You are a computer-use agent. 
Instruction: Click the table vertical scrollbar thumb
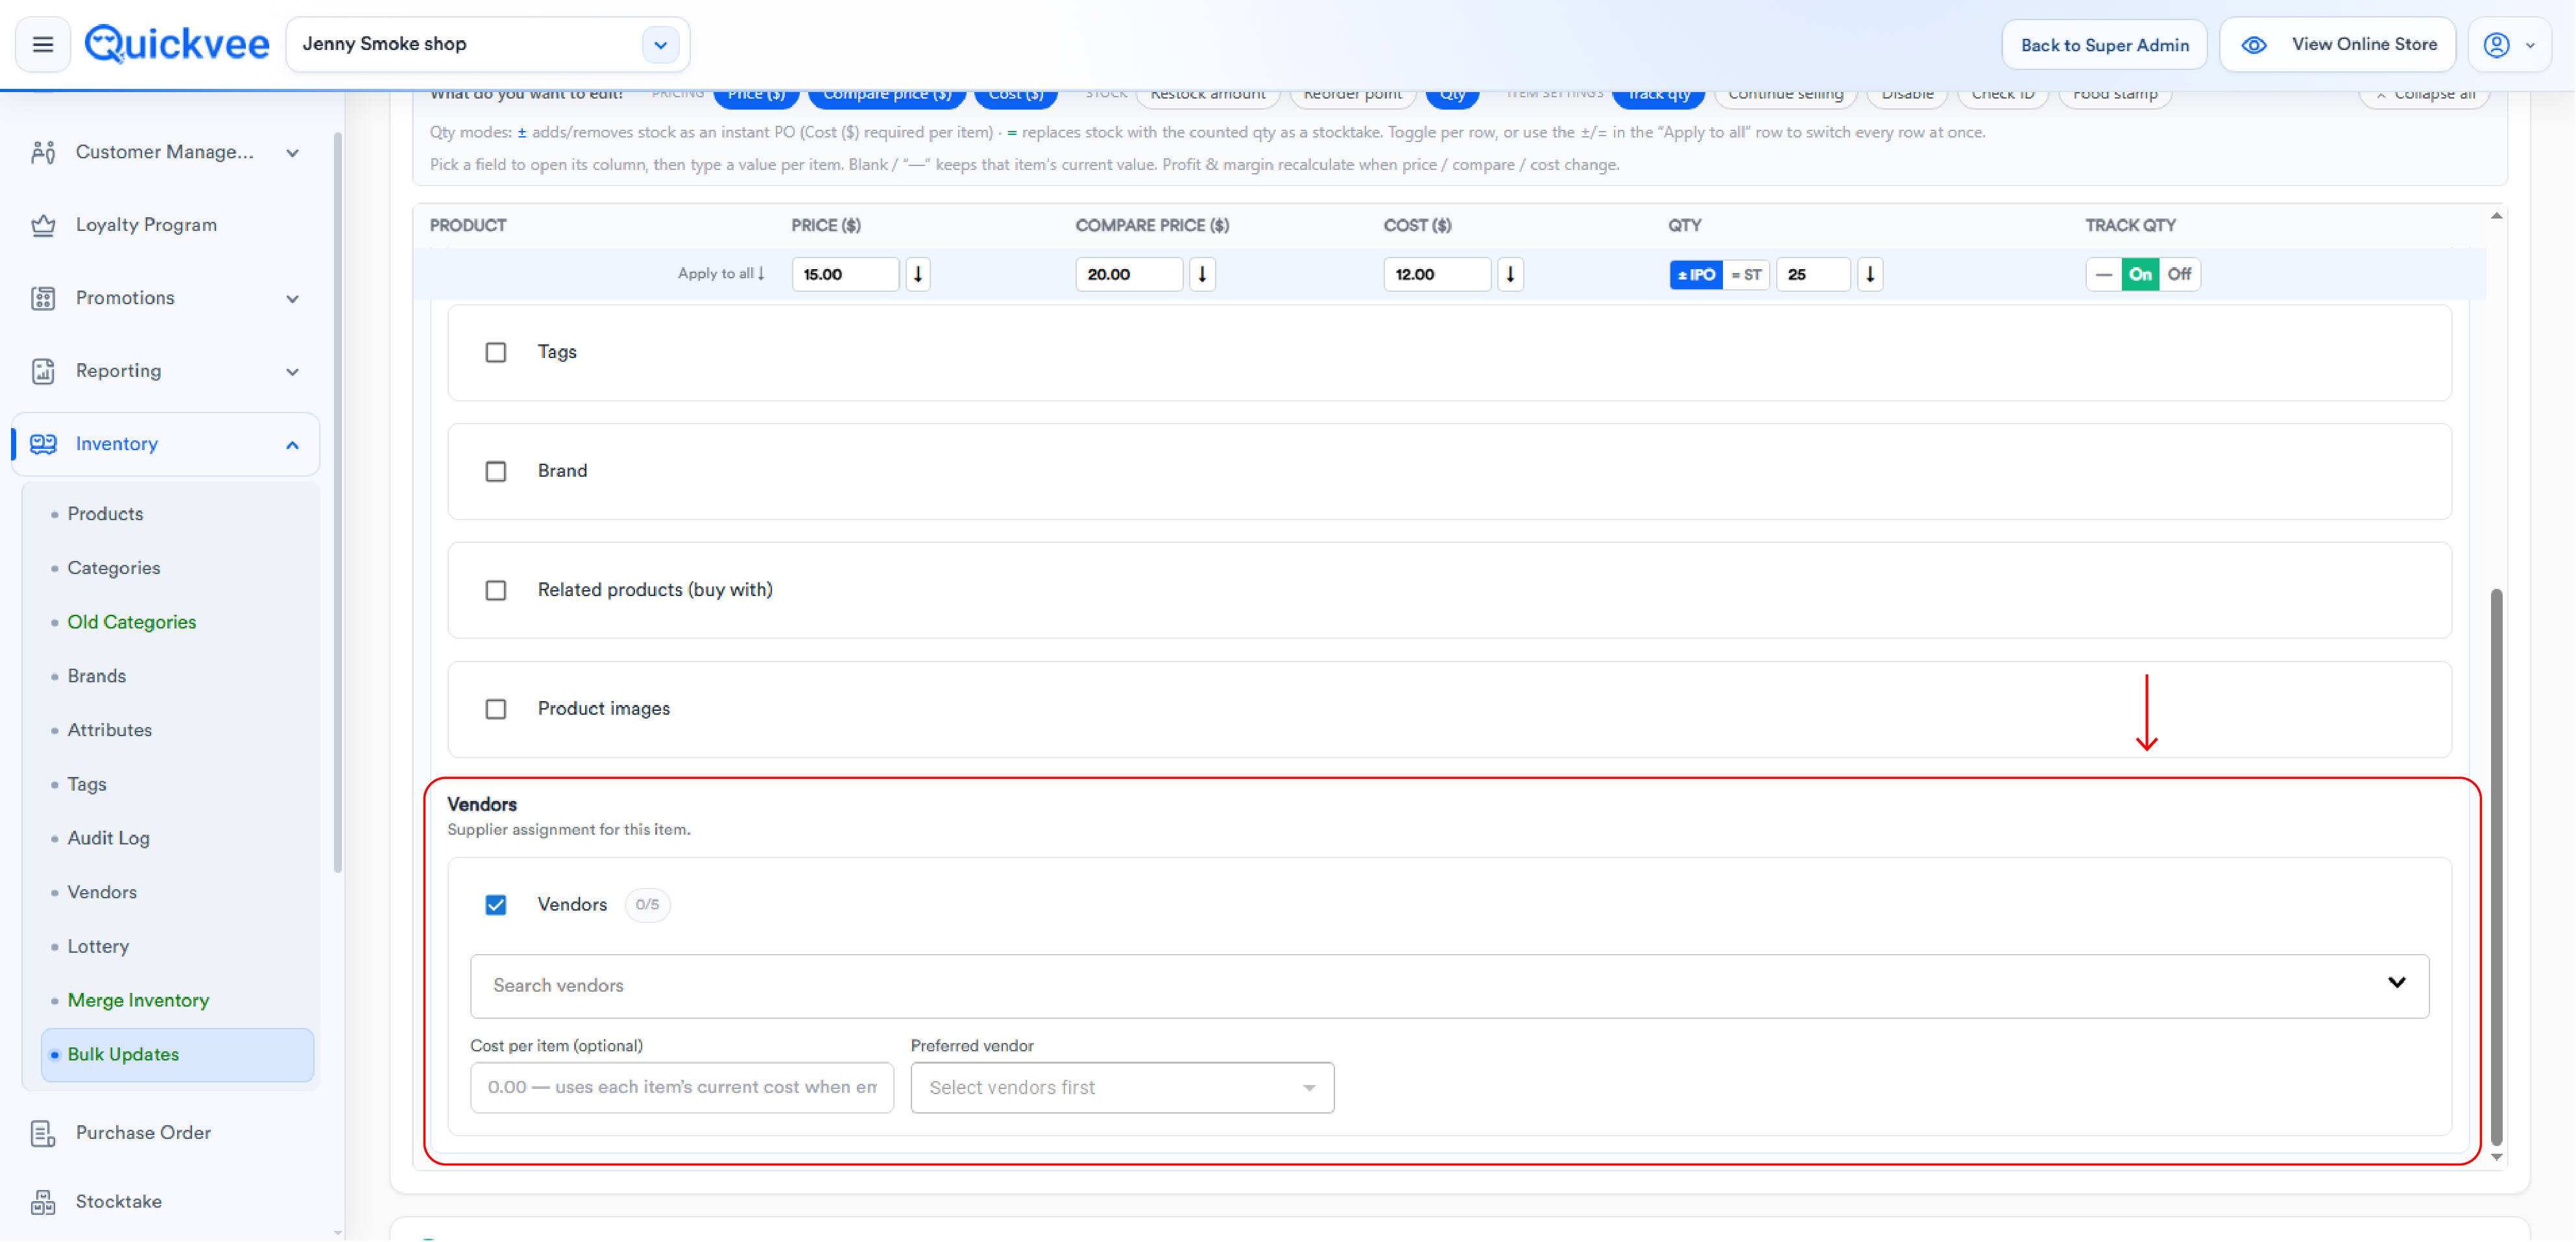pos(2496,867)
